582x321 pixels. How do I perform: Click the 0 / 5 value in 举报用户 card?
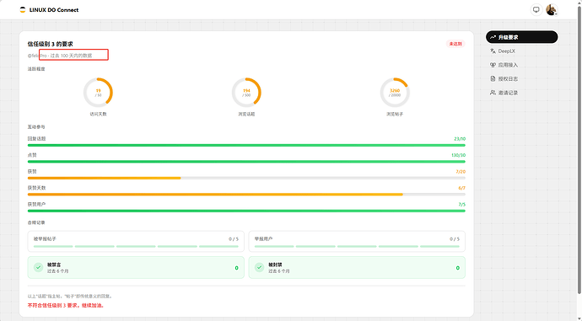coord(455,239)
